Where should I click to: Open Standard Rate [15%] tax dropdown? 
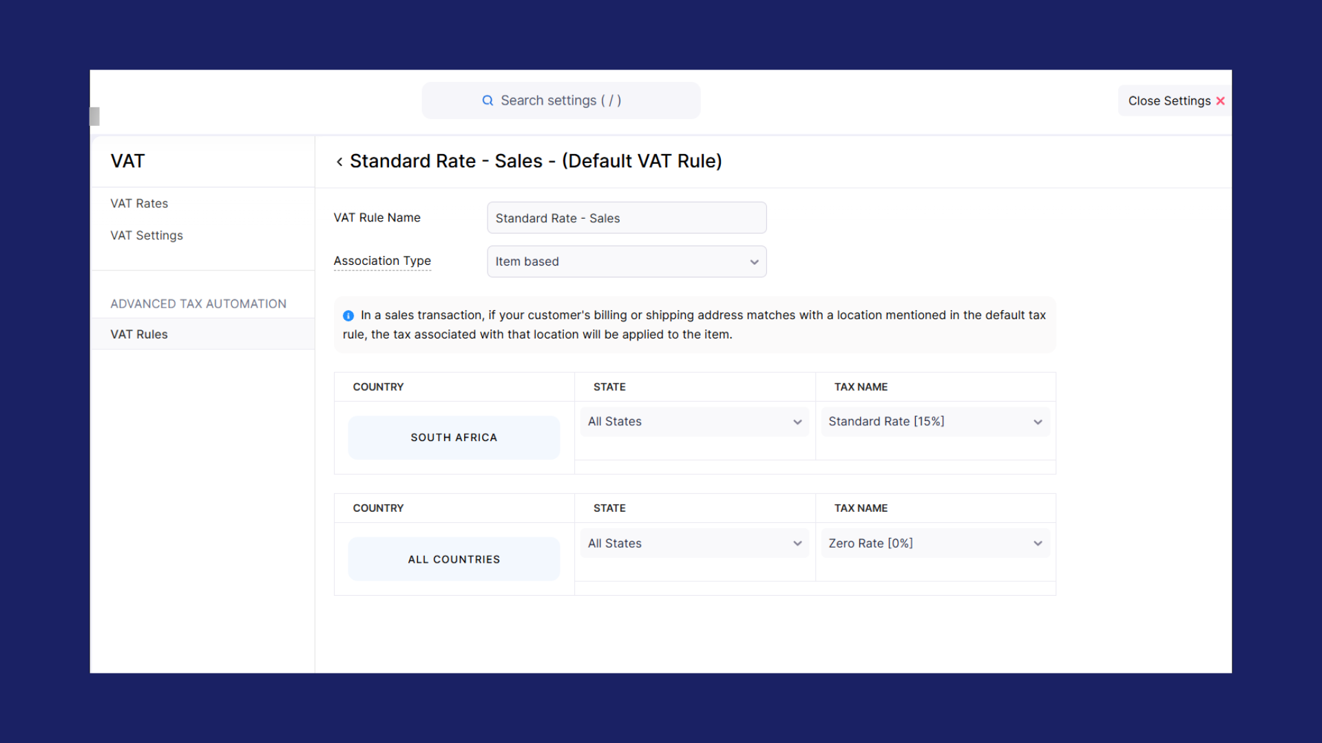(934, 422)
